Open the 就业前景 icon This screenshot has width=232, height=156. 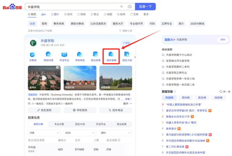pyautogui.click(x=96, y=57)
